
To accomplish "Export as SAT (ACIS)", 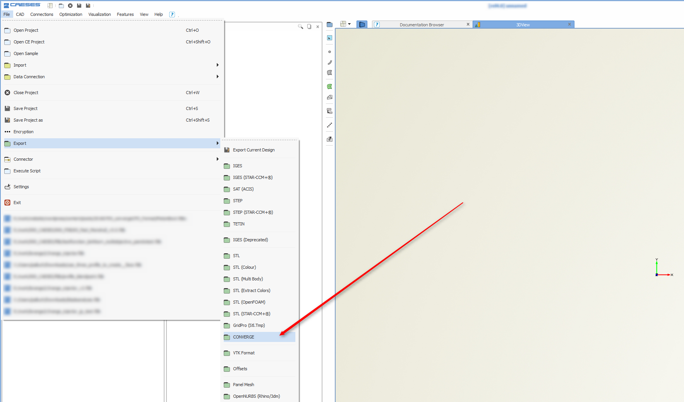I will tap(259, 189).
